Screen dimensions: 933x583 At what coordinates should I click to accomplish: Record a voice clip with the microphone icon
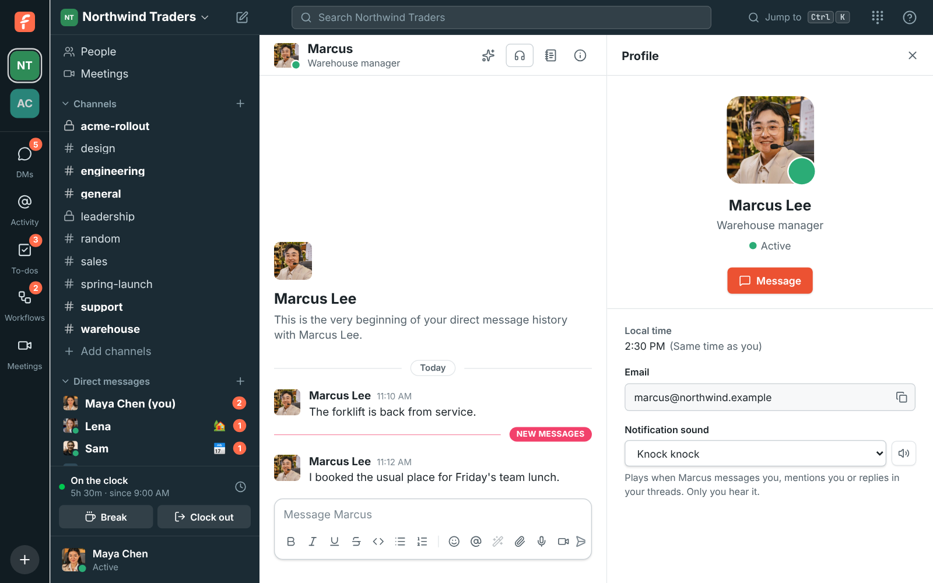542,542
